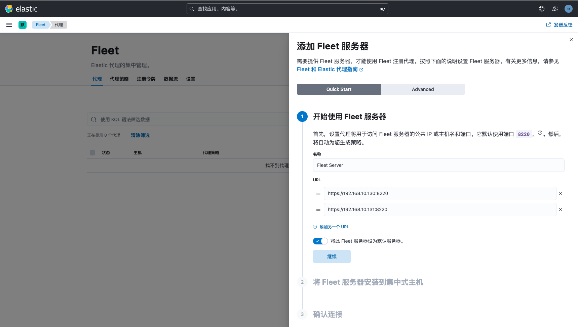Viewport: 578px width, 327px height.
Task: Click the step 3 heading 确认连接
Action: 328,314
